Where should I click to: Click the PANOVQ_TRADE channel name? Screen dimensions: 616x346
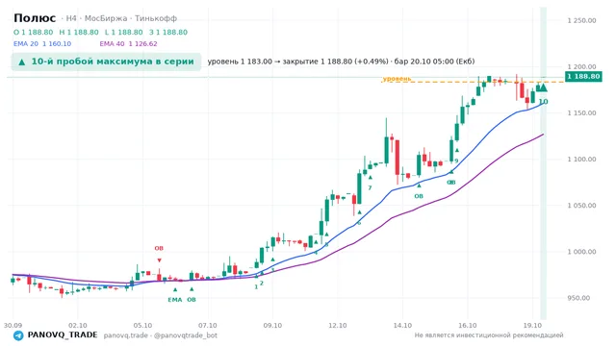pyautogui.click(x=63, y=335)
